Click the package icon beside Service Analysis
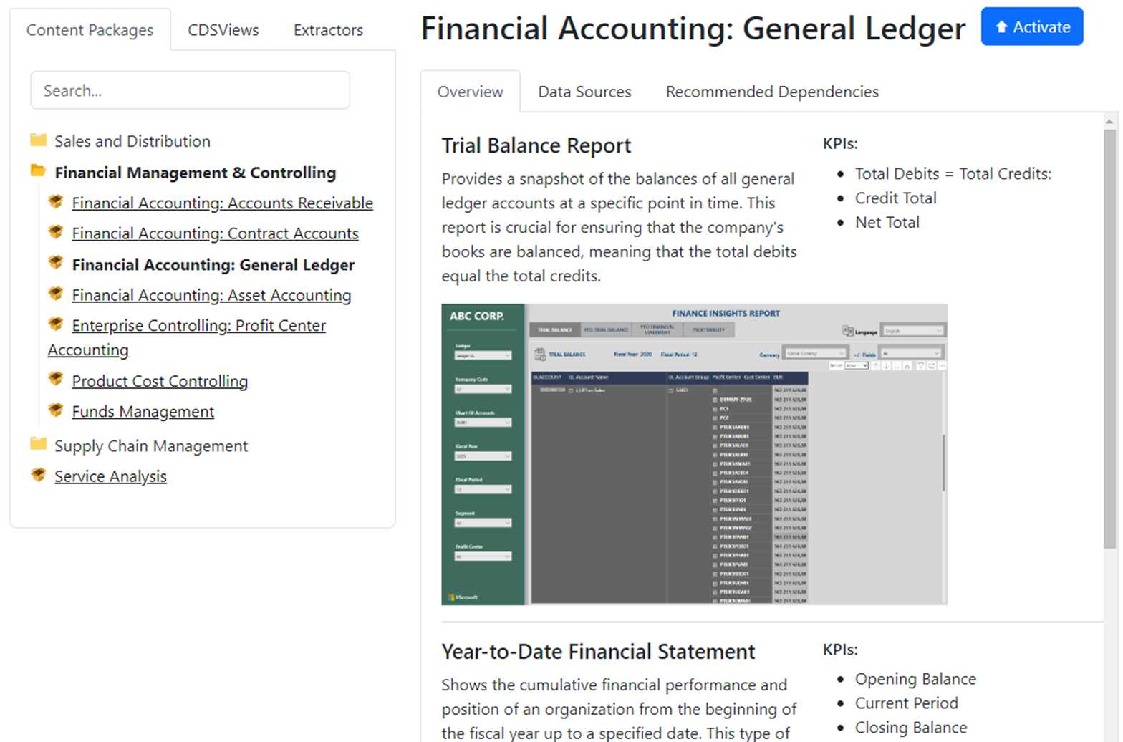Viewport: 1123px width, 742px height. [39, 475]
